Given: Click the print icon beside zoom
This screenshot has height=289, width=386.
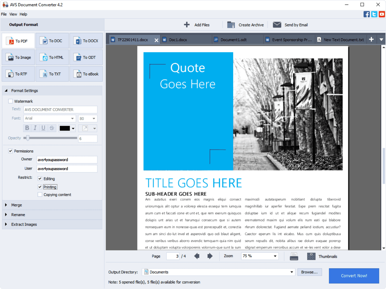Looking at the screenshot, I should click(x=294, y=256).
